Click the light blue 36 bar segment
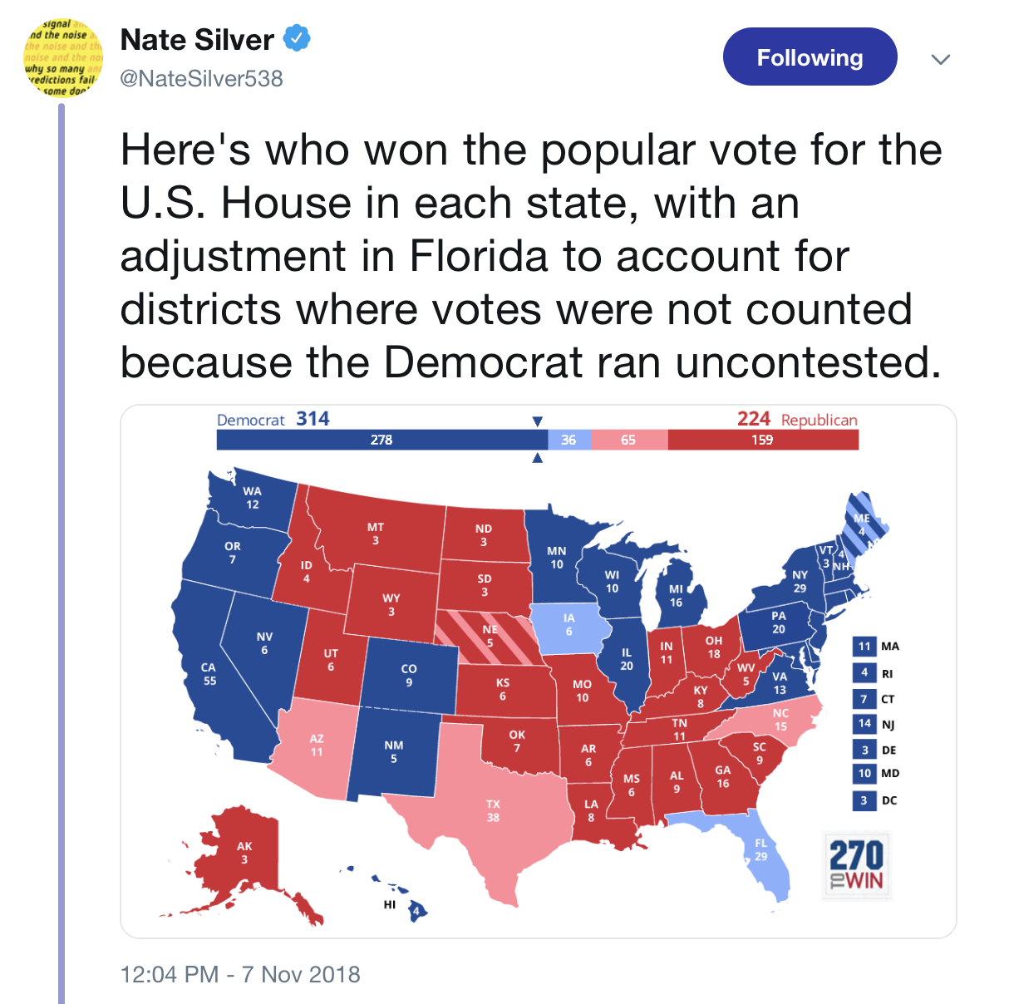Screen dimensions: 1009x1004 568,440
